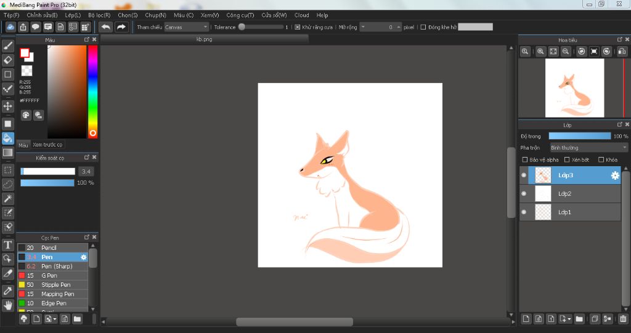Hide the Lớp2 layer
The width and height of the screenshot is (631, 333).
[x=524, y=193]
